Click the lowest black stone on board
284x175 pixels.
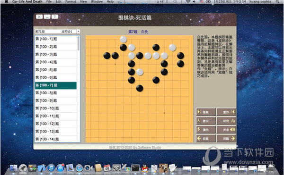140,88
